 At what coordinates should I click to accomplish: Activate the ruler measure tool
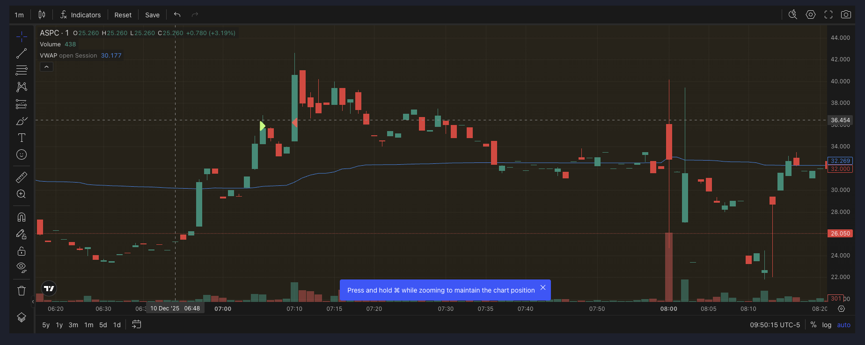click(x=22, y=177)
